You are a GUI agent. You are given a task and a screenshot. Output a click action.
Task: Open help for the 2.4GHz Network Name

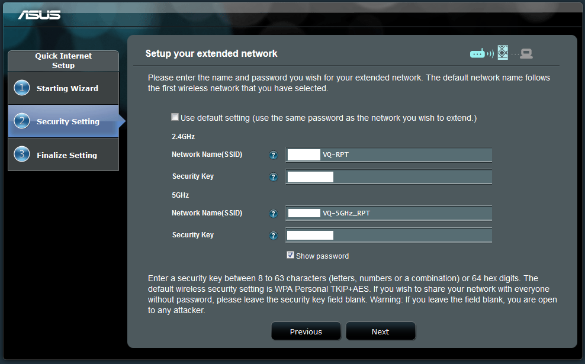(273, 155)
